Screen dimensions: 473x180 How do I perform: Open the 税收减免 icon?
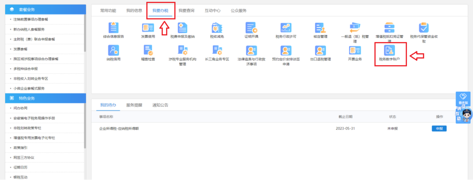(x=217, y=28)
